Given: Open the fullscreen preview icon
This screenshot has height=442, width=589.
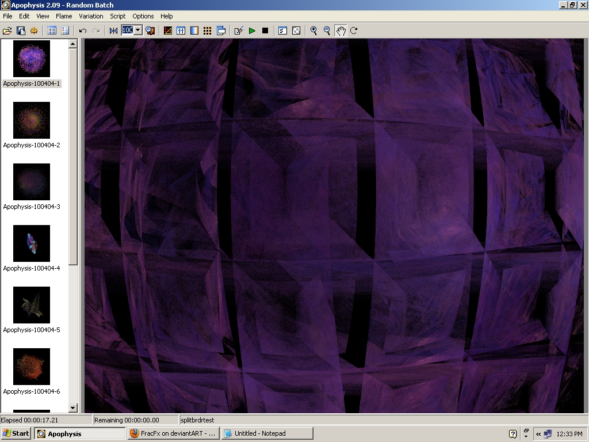Looking at the screenshot, I should tap(150, 31).
